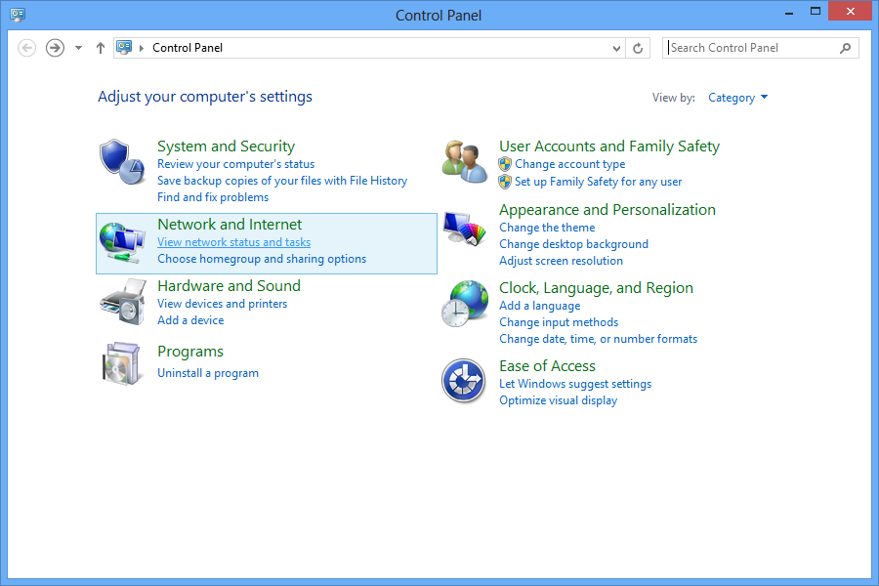Open Clock, Language, and Region heading

(x=596, y=288)
